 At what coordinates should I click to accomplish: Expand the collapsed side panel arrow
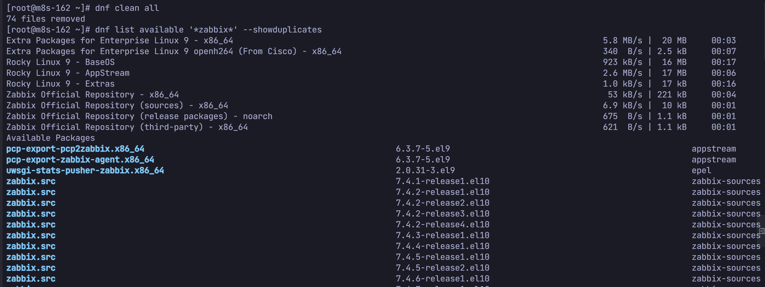(762, 231)
